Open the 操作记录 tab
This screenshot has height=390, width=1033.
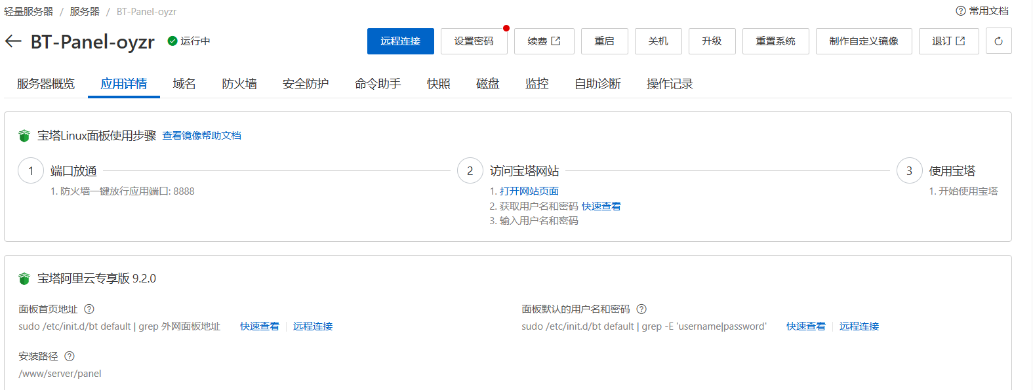tap(670, 84)
